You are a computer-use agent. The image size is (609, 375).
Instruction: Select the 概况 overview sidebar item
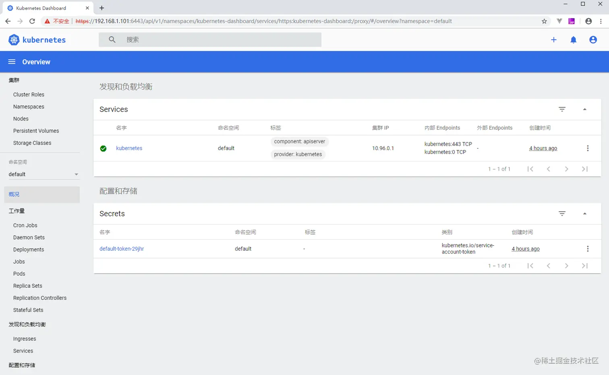click(x=42, y=194)
